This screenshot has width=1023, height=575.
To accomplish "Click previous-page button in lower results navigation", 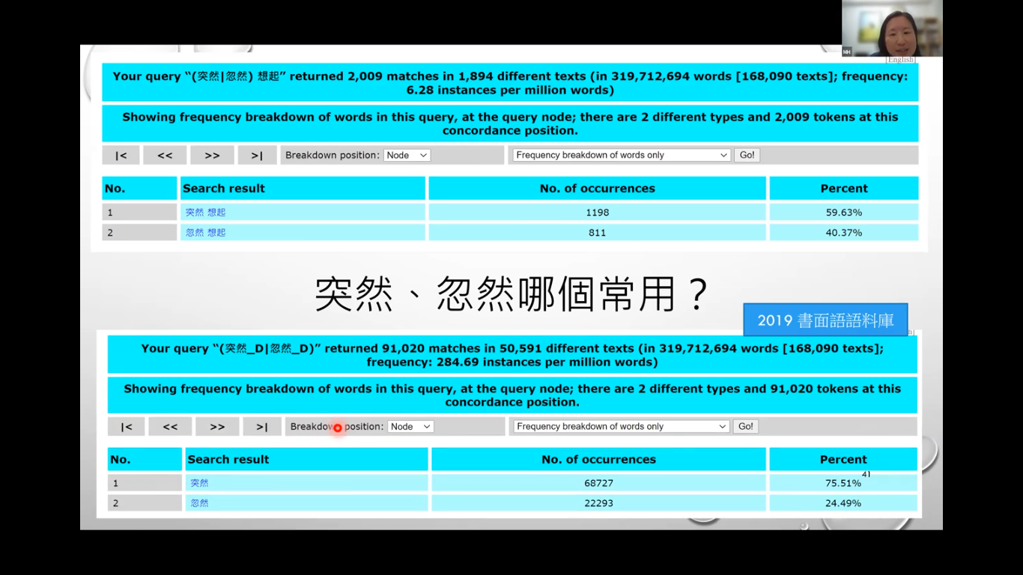I will click(170, 427).
